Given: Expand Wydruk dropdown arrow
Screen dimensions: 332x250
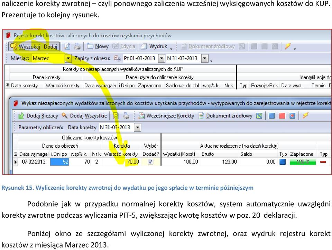Looking at the screenshot, I should click(171, 49).
